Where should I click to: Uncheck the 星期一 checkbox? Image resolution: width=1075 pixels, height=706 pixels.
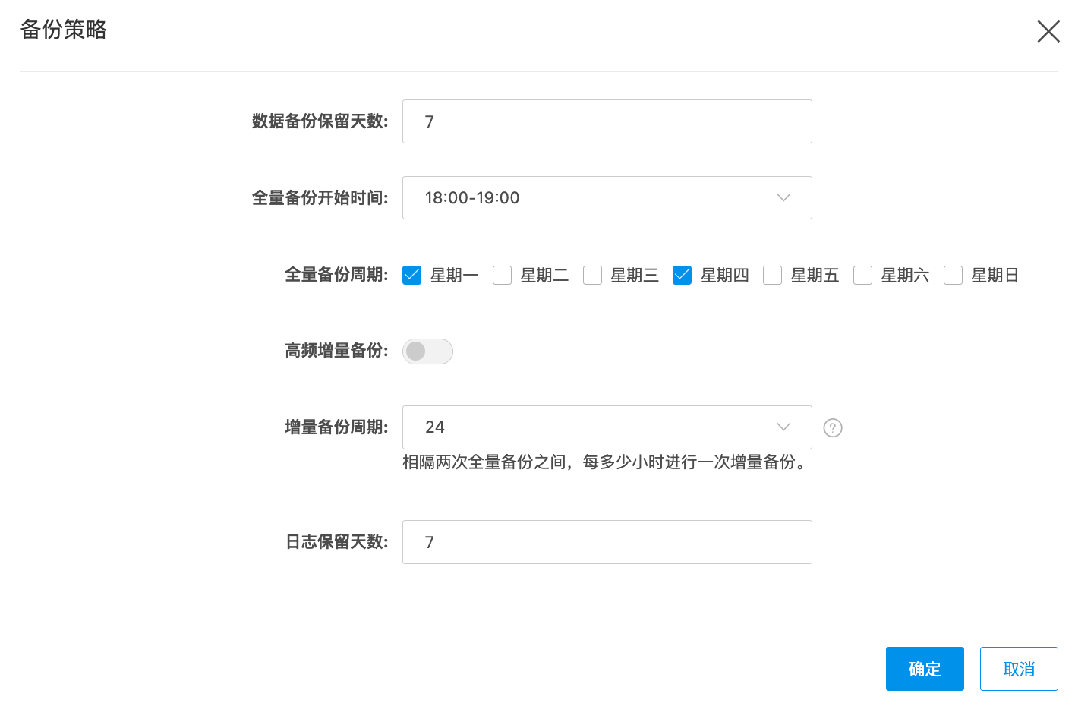tap(411, 275)
